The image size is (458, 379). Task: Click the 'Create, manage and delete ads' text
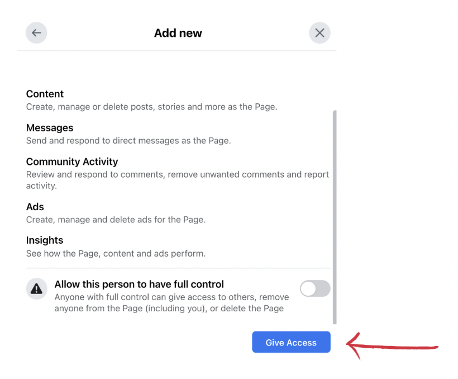(116, 220)
